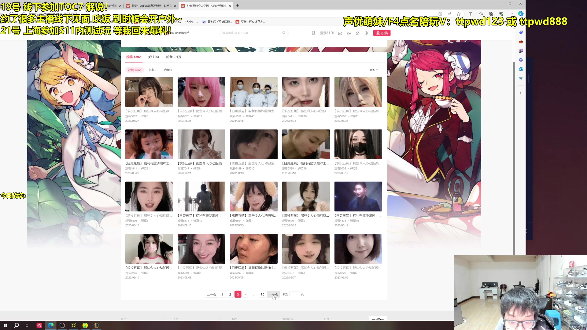
Task: Select the 视频 1392 filter pill
Action: tap(134, 70)
